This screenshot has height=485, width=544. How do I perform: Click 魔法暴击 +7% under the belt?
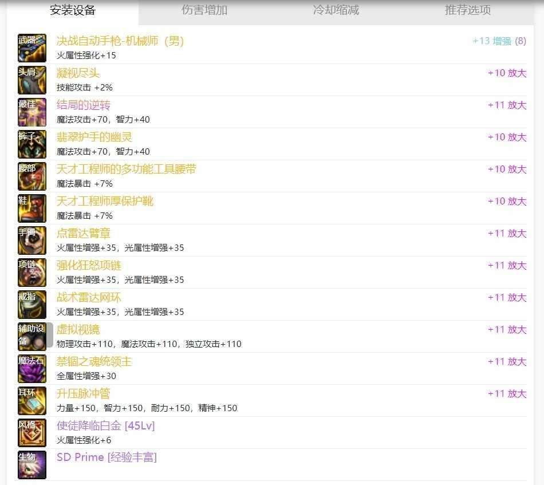coord(85,184)
